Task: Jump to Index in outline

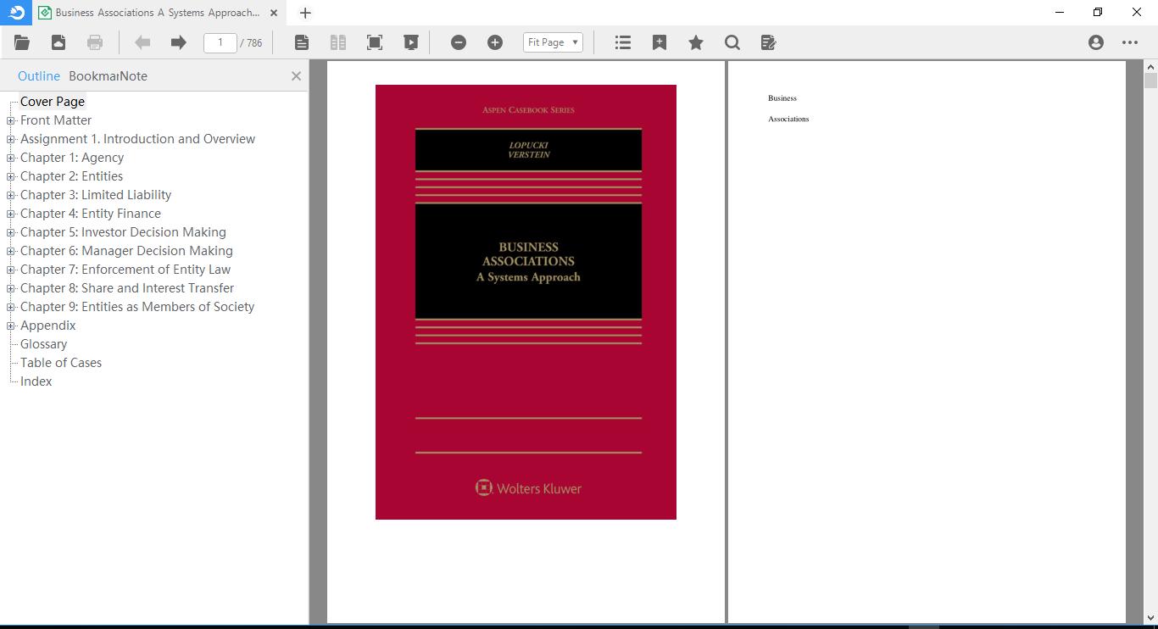Action: click(36, 381)
